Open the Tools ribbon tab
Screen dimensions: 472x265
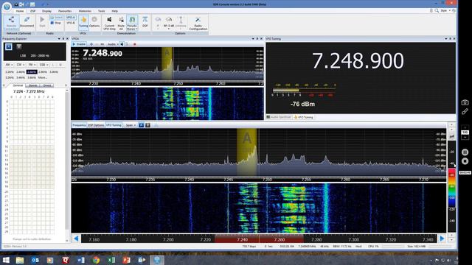tap(102, 11)
